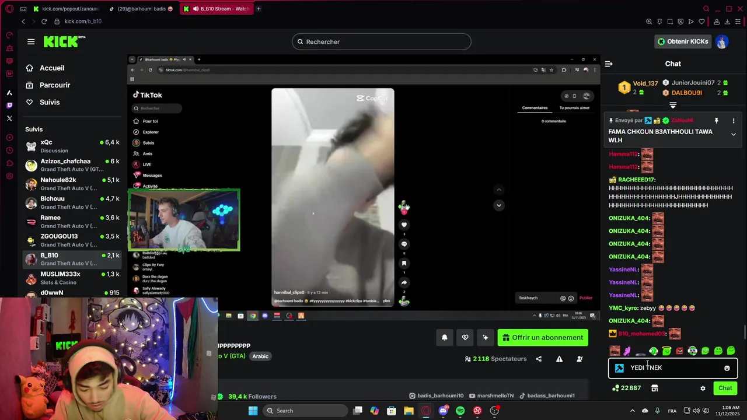Image resolution: width=747 pixels, height=420 pixels.
Task: Show hidden system tray icons chevron
Action: [633, 411]
